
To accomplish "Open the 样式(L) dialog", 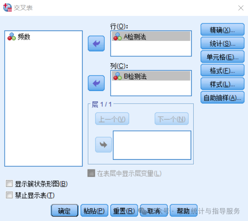I will pos(223,84).
